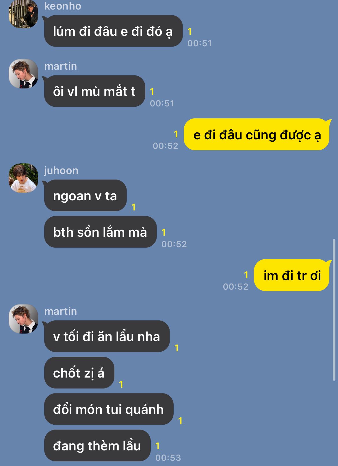This screenshot has height=466, width=338.
Task: Tap the message "bth sồn lắm mà"
Action: pyautogui.click(x=100, y=232)
